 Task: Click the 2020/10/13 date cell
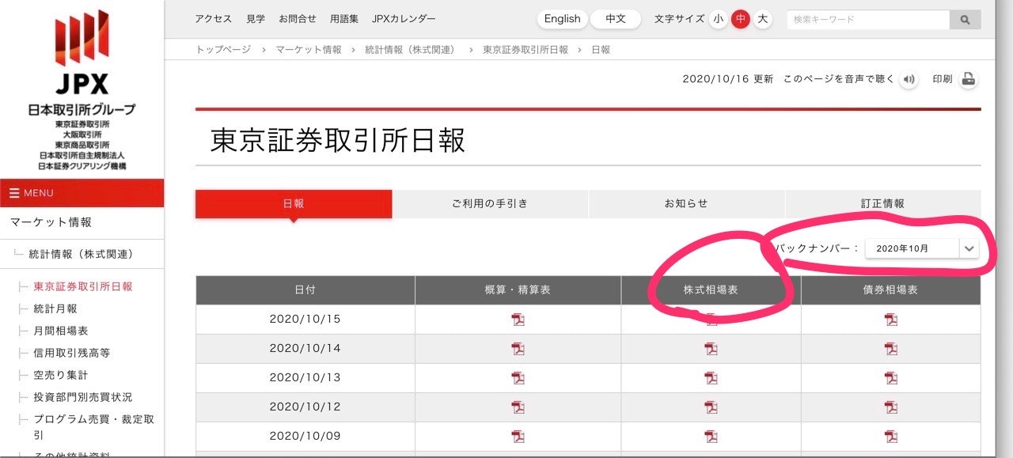coord(305,378)
